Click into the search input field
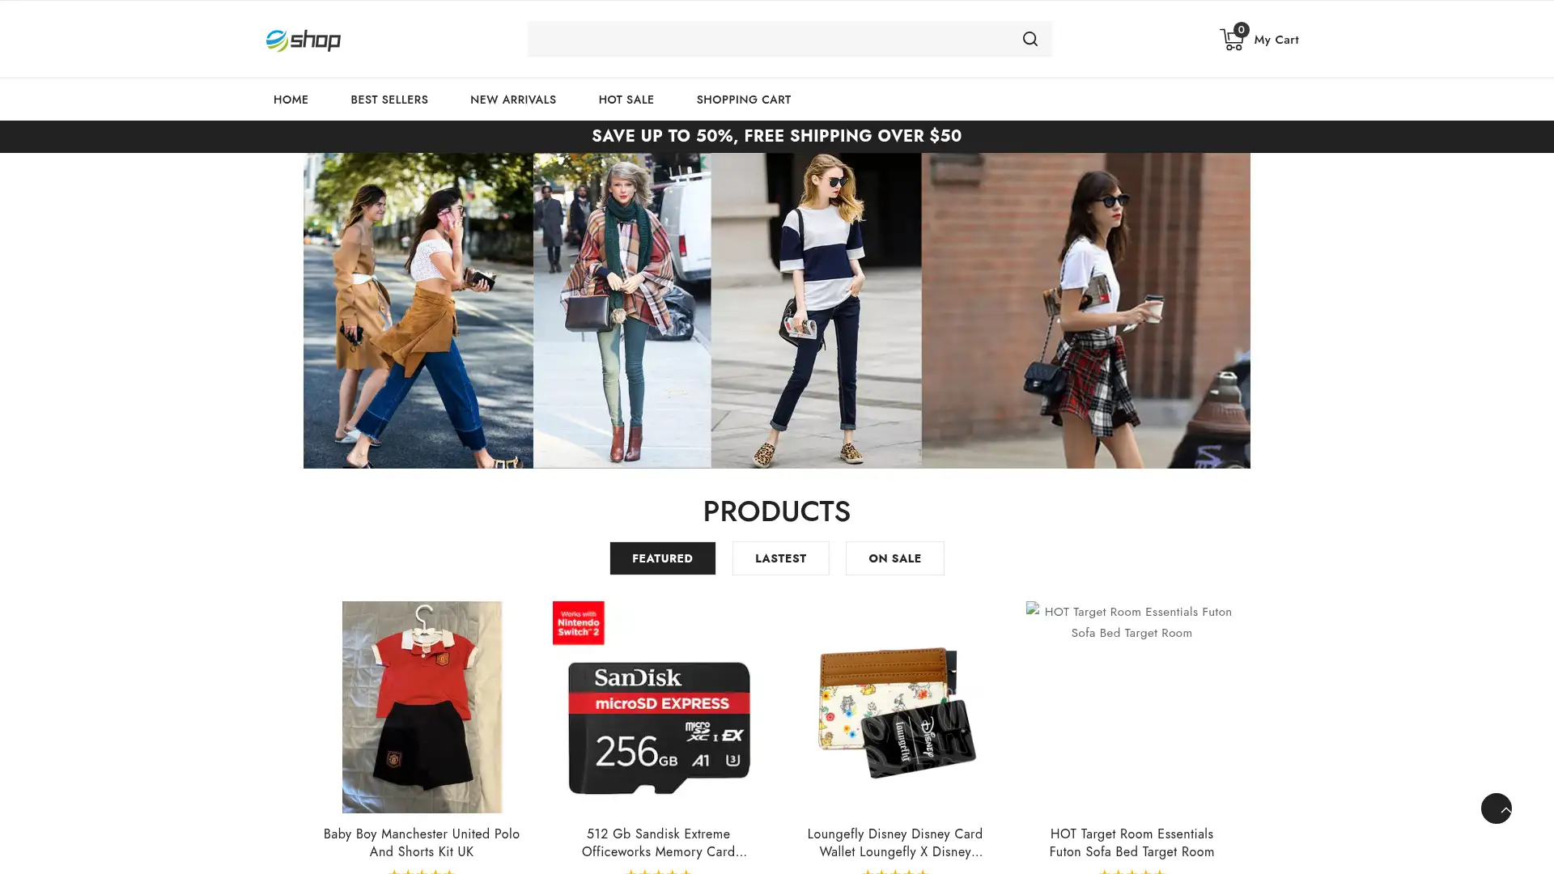Screen dimensions: 1554x874 (769, 39)
